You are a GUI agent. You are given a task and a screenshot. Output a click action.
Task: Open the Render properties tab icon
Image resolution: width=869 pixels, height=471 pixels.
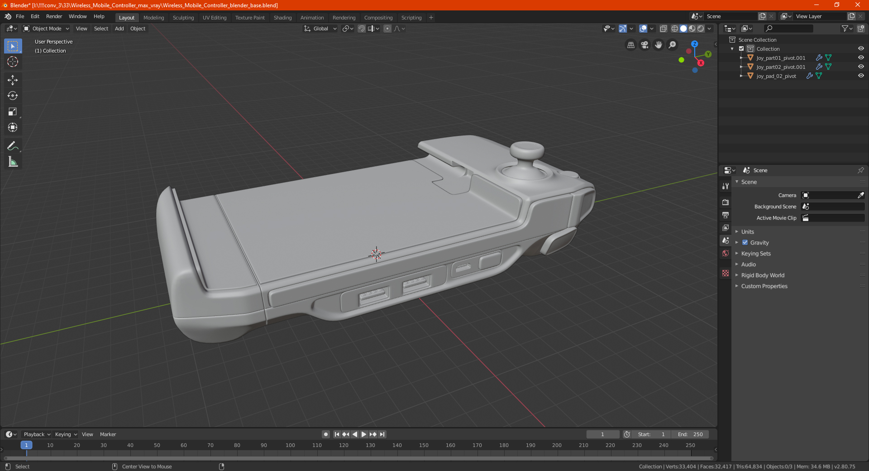pos(726,202)
